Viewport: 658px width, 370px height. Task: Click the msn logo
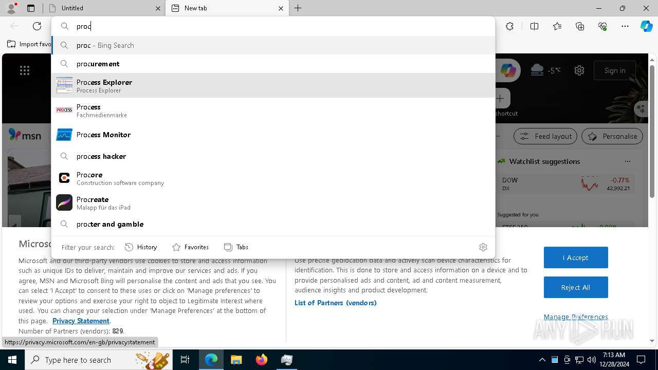[x=25, y=136]
